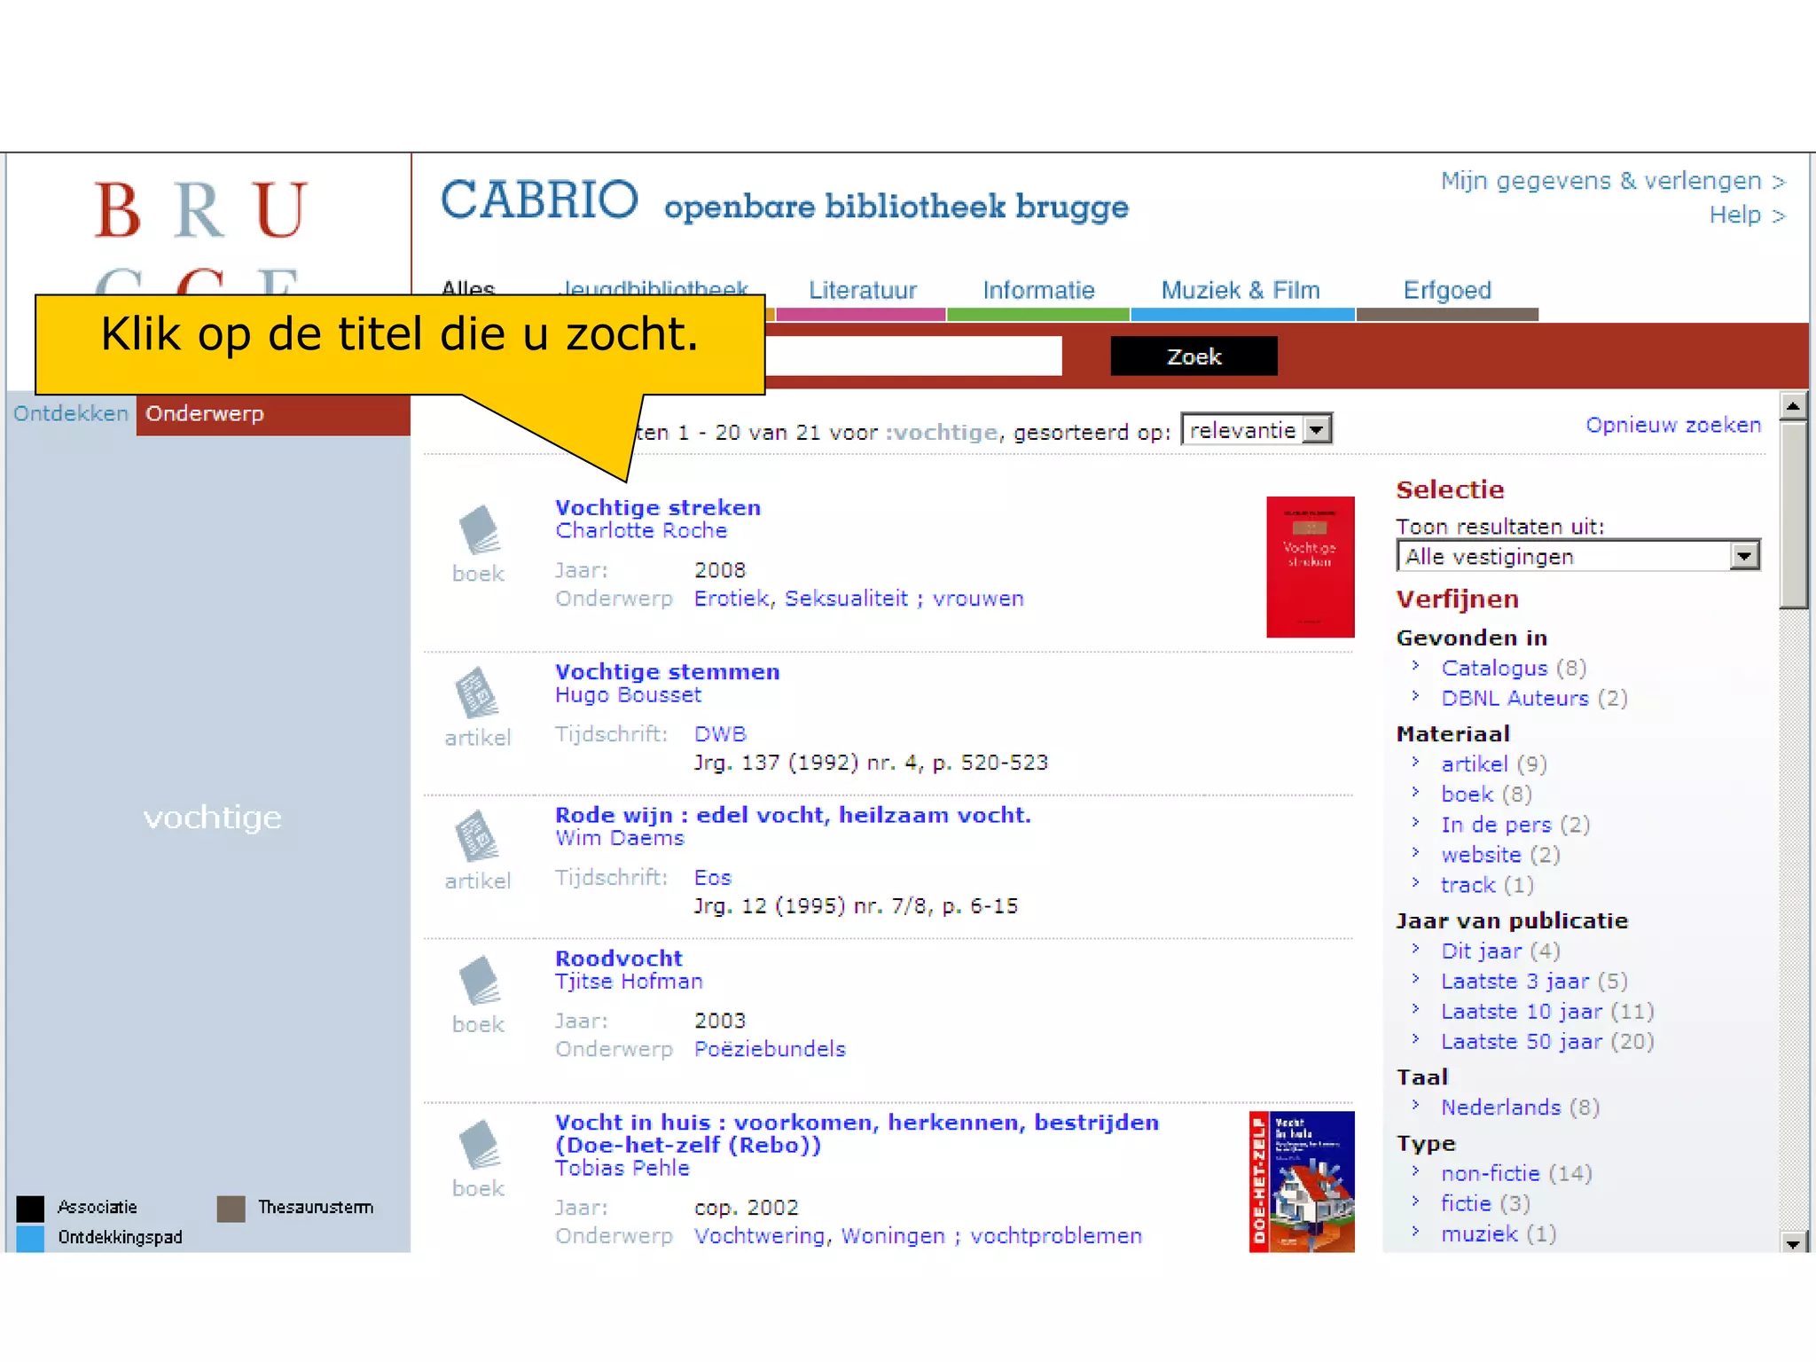Click in the search text field

point(913,356)
